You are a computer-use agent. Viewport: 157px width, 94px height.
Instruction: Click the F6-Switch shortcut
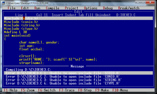pos(47,90)
